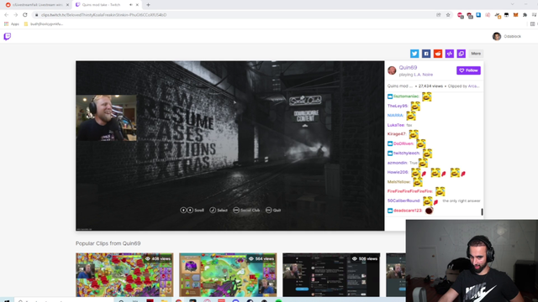The image size is (538, 302).
Task: Open the browser Extensions puzzle icon
Action: (525, 15)
